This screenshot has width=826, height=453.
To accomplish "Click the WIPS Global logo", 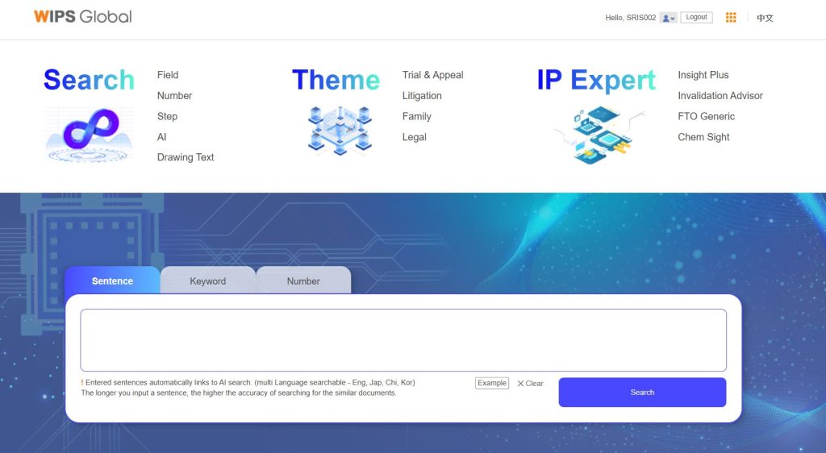I will click(x=82, y=16).
